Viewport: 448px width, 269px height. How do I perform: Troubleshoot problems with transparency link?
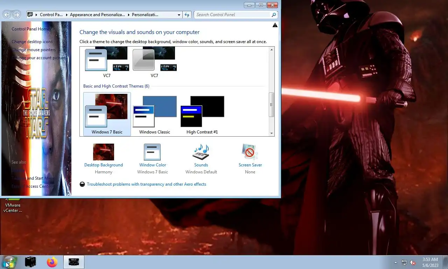coord(147,184)
